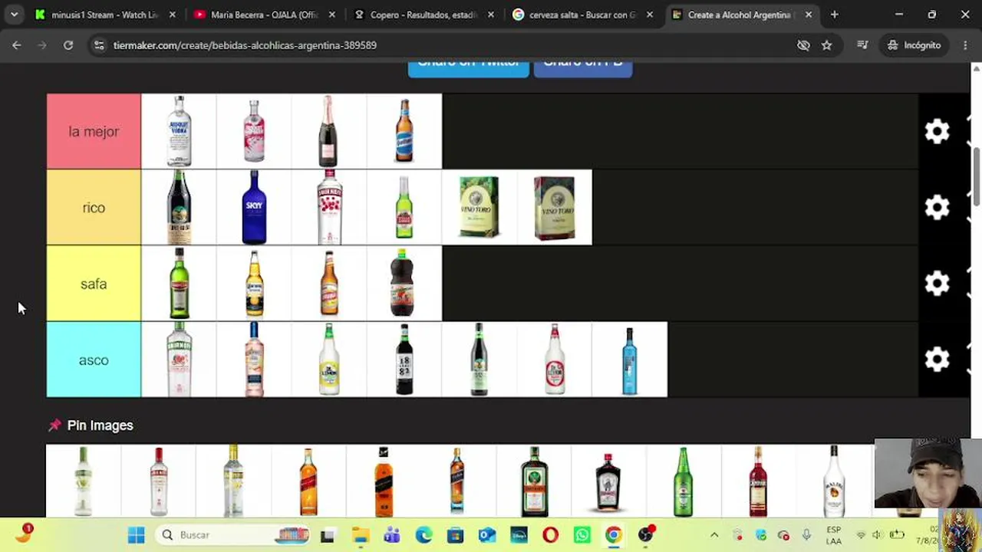The width and height of the screenshot is (982, 552).
Task: Switch to the 'cerveza salta' Google search tab
Action: 583,15
